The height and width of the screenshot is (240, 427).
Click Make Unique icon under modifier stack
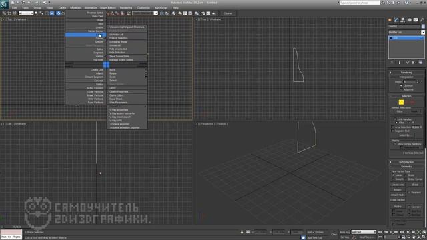(408, 63)
